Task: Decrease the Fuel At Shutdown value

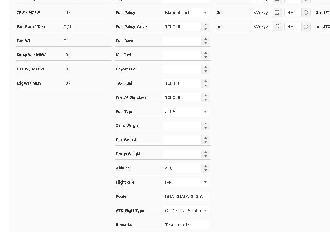Action: [x=206, y=100]
